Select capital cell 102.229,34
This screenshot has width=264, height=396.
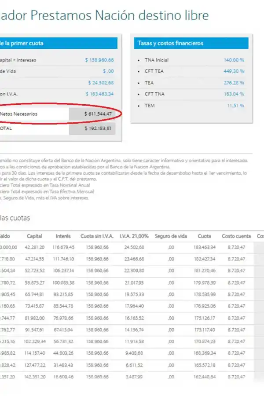tap(35, 341)
